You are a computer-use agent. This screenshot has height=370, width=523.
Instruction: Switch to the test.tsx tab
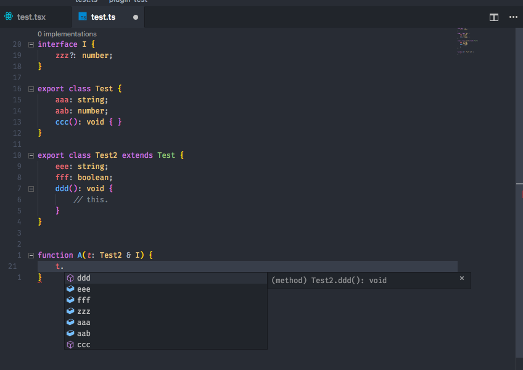pyautogui.click(x=35, y=17)
